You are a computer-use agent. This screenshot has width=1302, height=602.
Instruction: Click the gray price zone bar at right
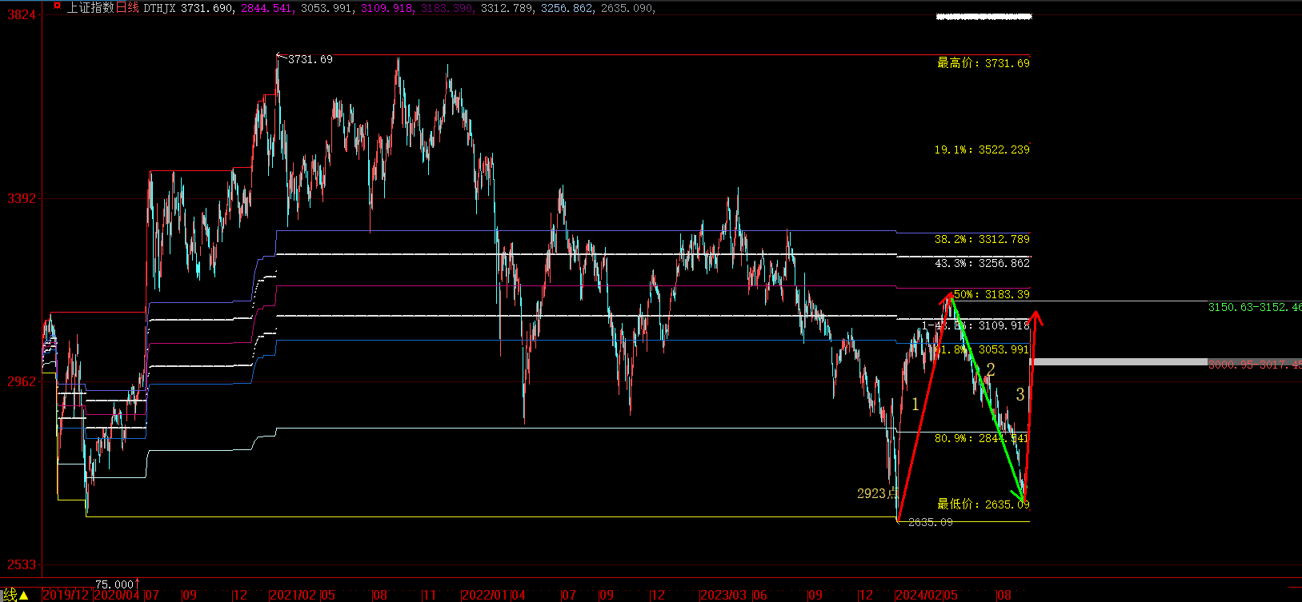click(x=1165, y=362)
